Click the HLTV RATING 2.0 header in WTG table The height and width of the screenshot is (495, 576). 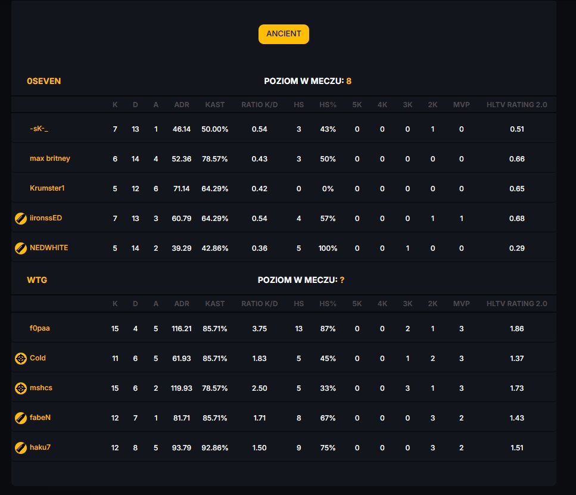(x=517, y=304)
